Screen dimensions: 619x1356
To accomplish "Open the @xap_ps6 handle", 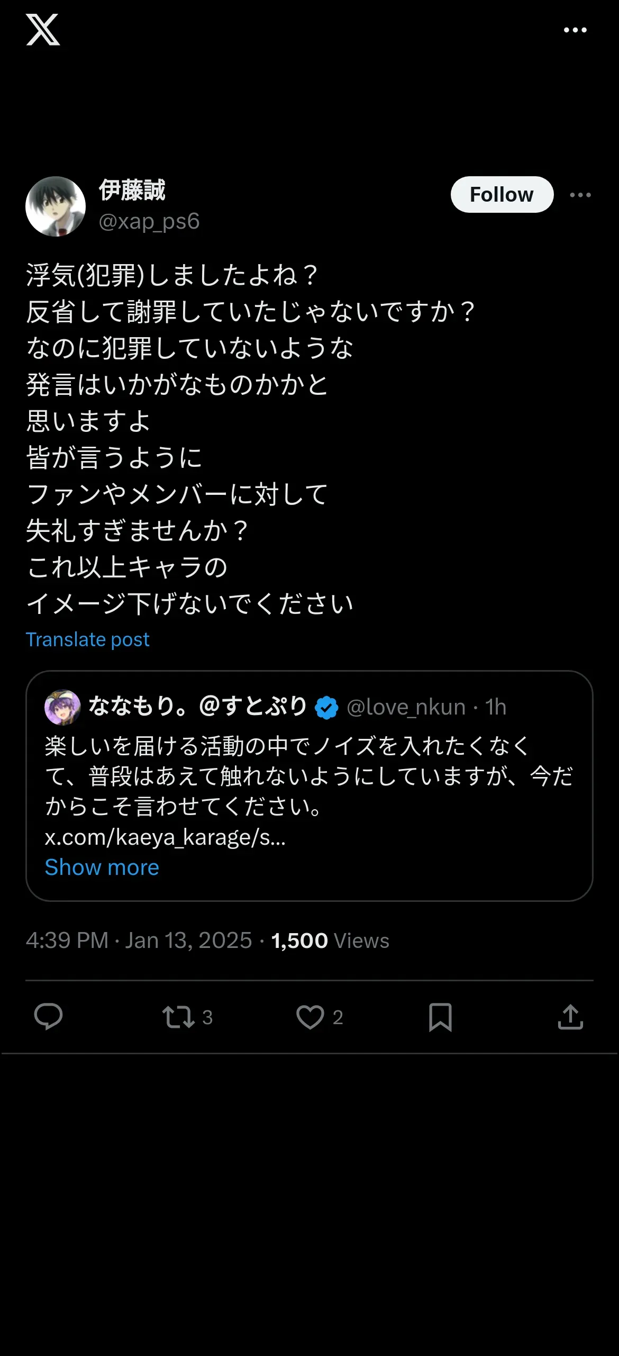I will click(149, 221).
